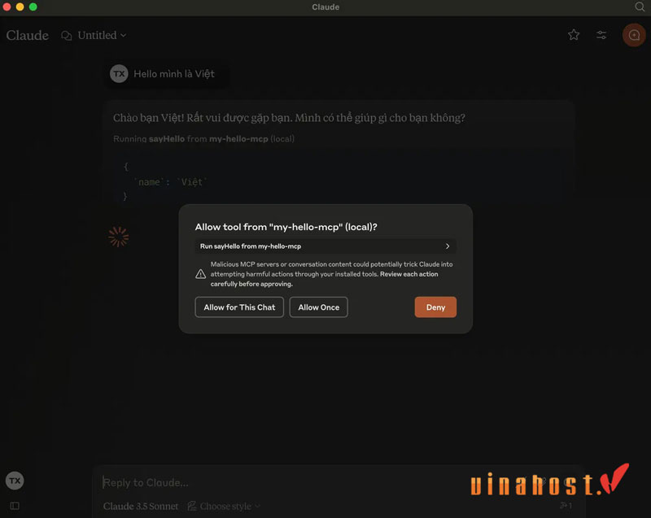Expand the Choose style dropdown
The width and height of the screenshot is (651, 518).
click(x=224, y=506)
